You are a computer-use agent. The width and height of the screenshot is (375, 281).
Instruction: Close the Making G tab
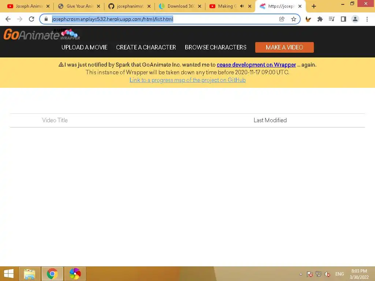coord(250,6)
